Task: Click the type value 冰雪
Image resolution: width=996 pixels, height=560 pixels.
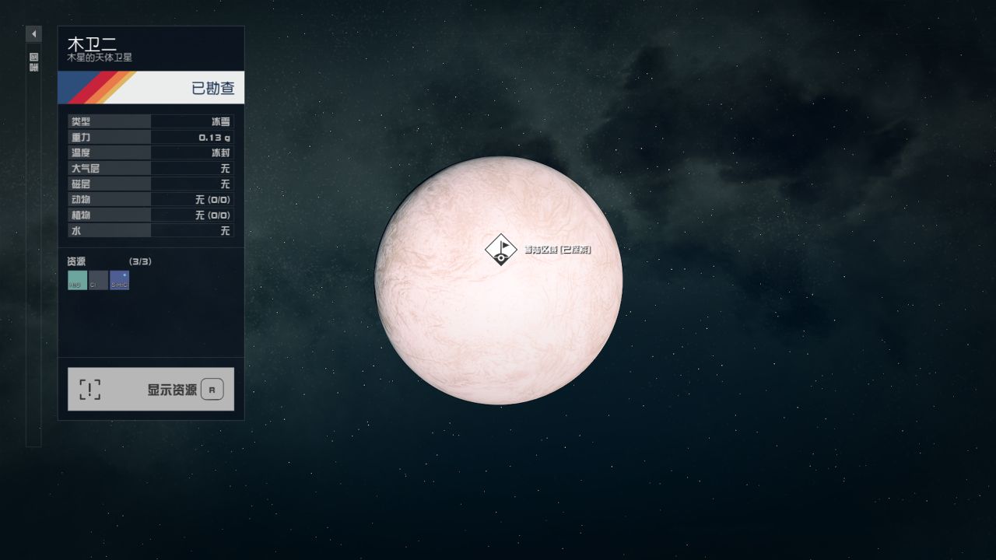Action: [x=220, y=121]
